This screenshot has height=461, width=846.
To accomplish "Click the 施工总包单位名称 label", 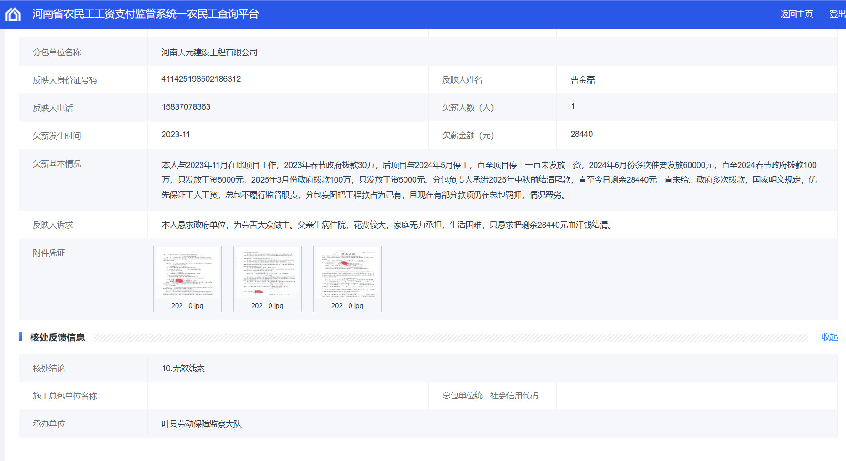I will (x=65, y=396).
